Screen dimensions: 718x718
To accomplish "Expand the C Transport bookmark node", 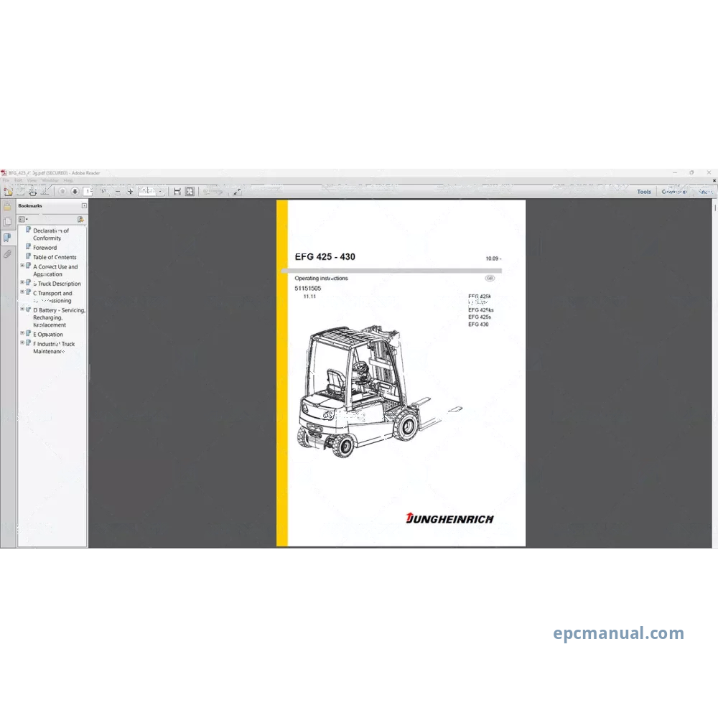I will pyautogui.click(x=22, y=292).
